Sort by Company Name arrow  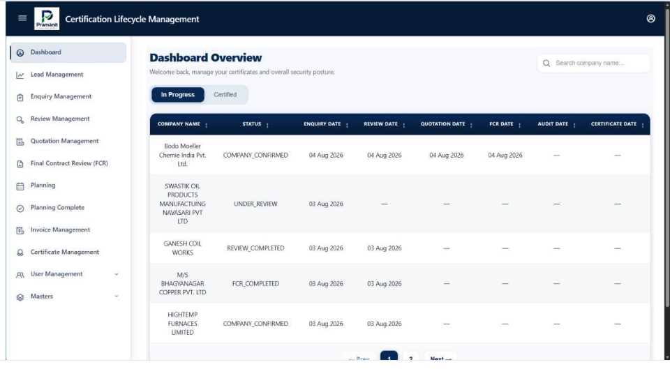pos(206,125)
